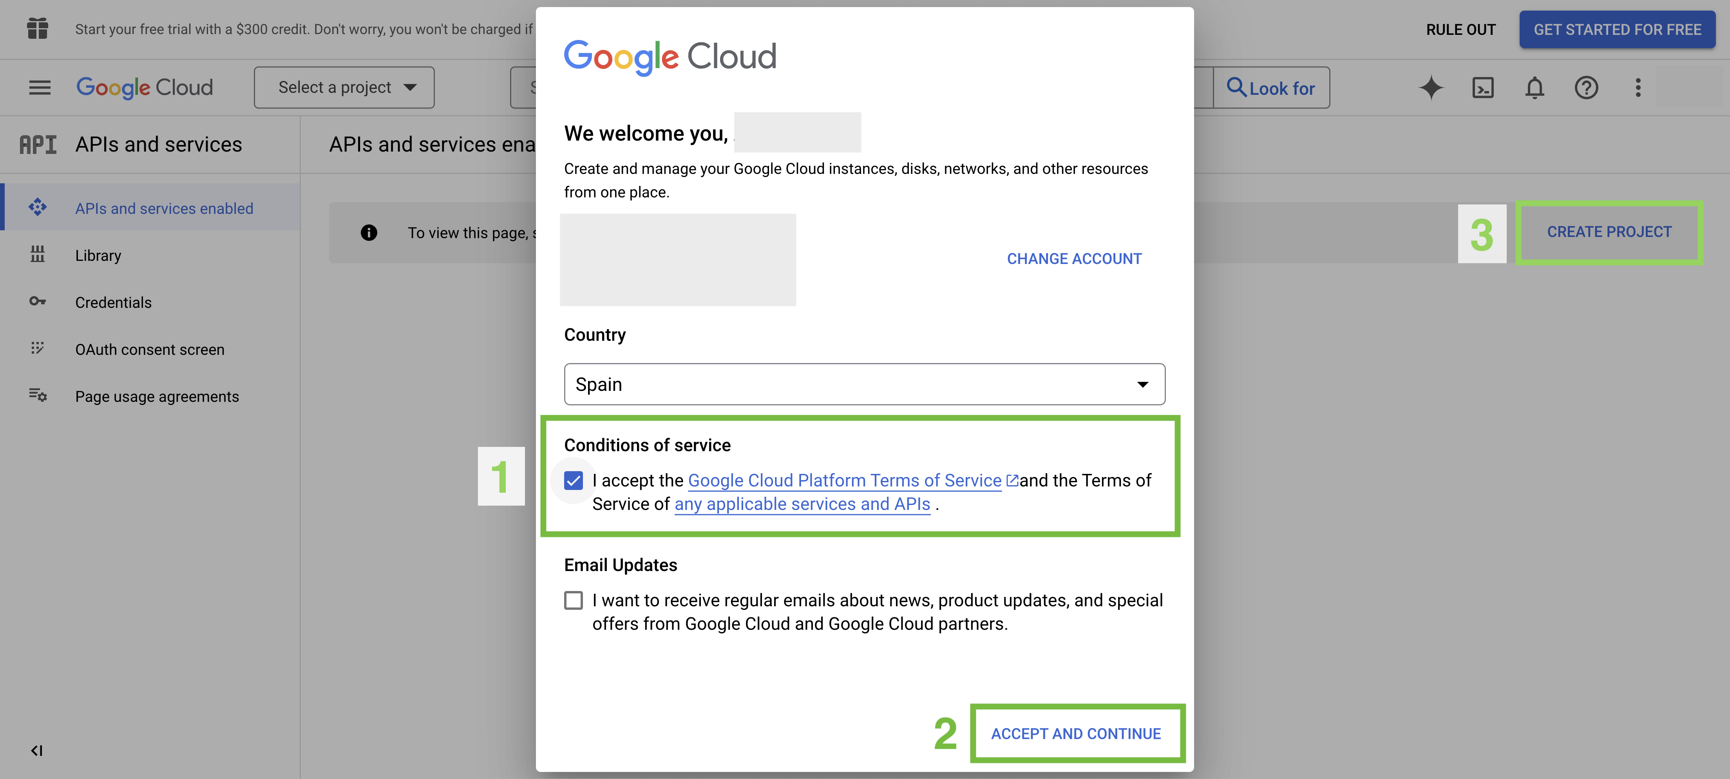Click ACCEPT AND CONTINUE button
Viewport: 1730px width, 779px height.
point(1076,733)
